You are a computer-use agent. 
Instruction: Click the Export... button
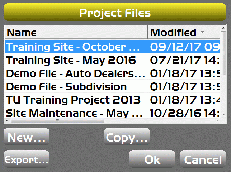(27, 159)
